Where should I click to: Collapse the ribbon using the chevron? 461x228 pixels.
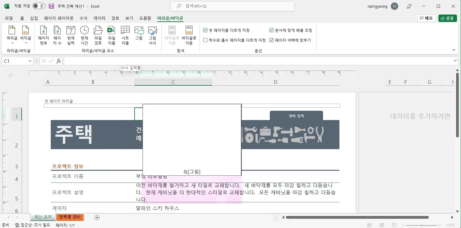point(454,50)
